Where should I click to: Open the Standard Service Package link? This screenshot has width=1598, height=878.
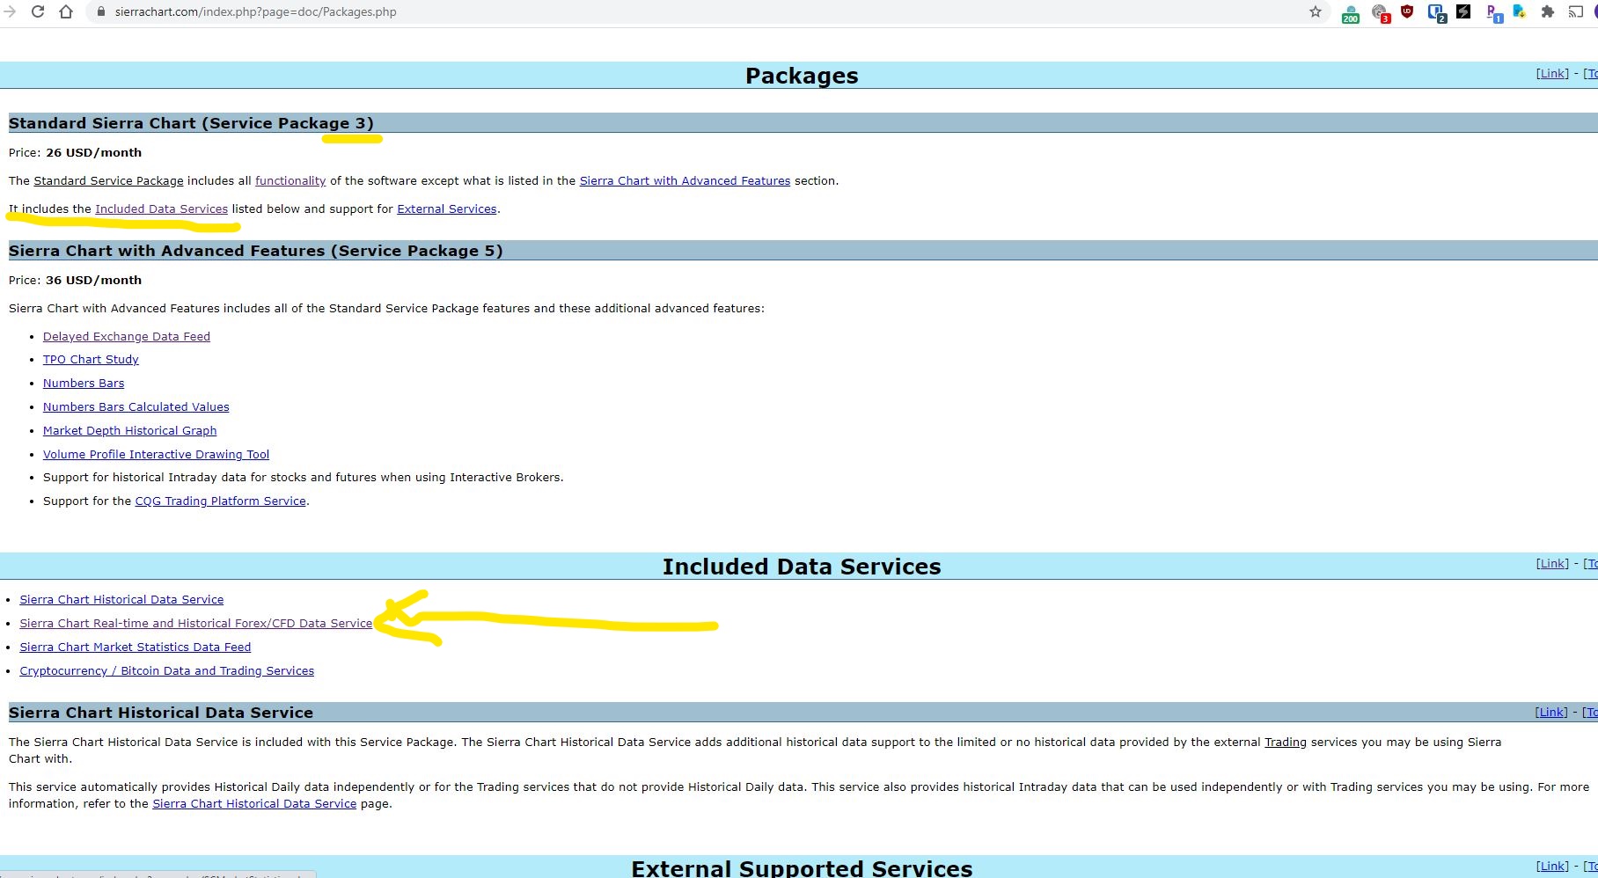[108, 181]
